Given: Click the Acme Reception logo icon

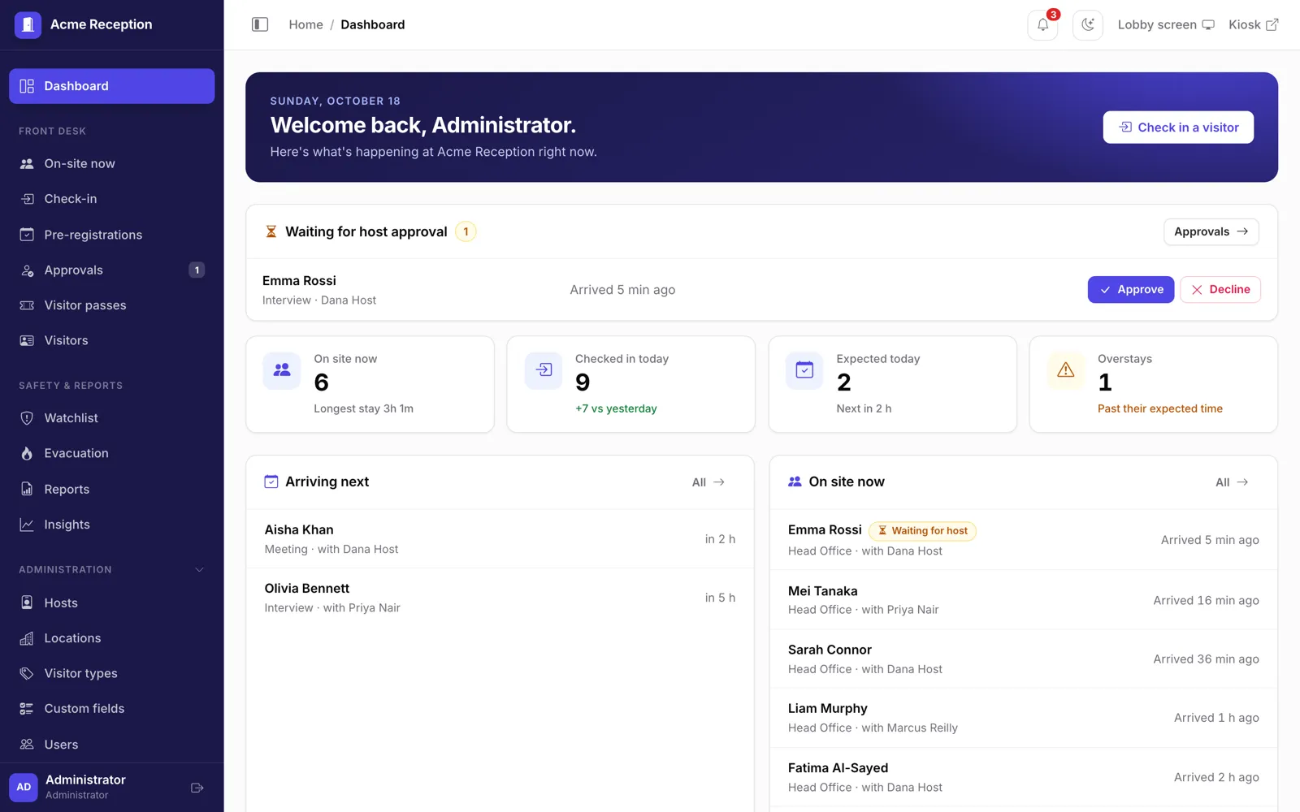Looking at the screenshot, I should [x=28, y=24].
